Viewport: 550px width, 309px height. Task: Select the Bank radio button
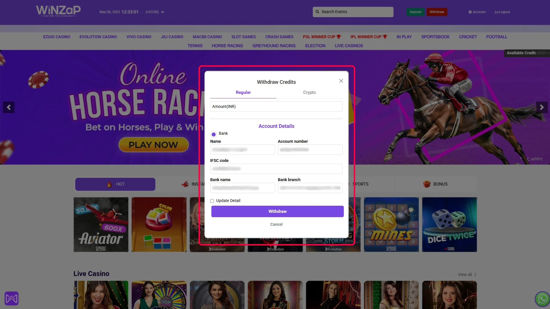tap(214, 134)
